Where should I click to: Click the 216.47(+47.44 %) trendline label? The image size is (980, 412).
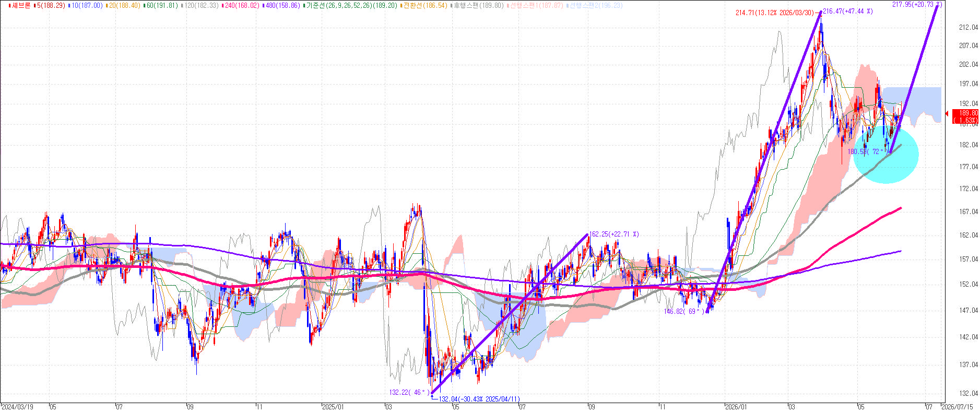[848, 11]
